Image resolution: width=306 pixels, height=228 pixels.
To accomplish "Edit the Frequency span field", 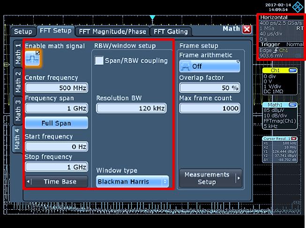I will coord(56,108).
